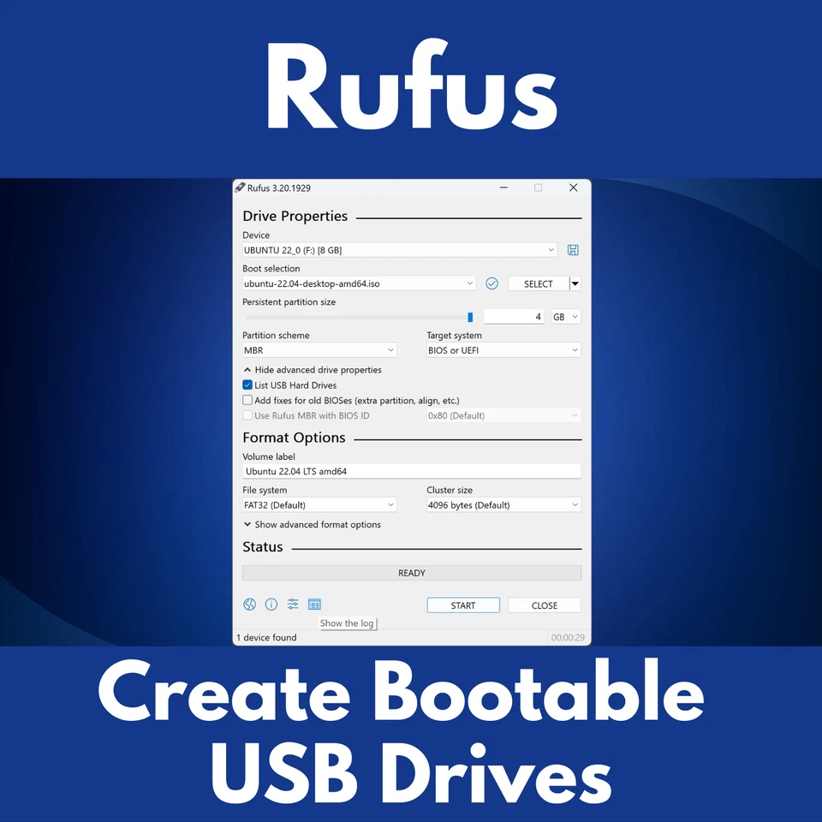Click the Format Options heading

click(x=294, y=438)
